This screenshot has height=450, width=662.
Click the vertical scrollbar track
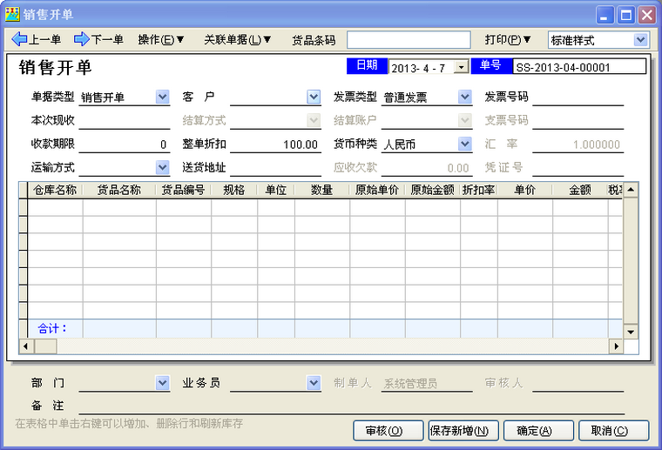coord(631,261)
